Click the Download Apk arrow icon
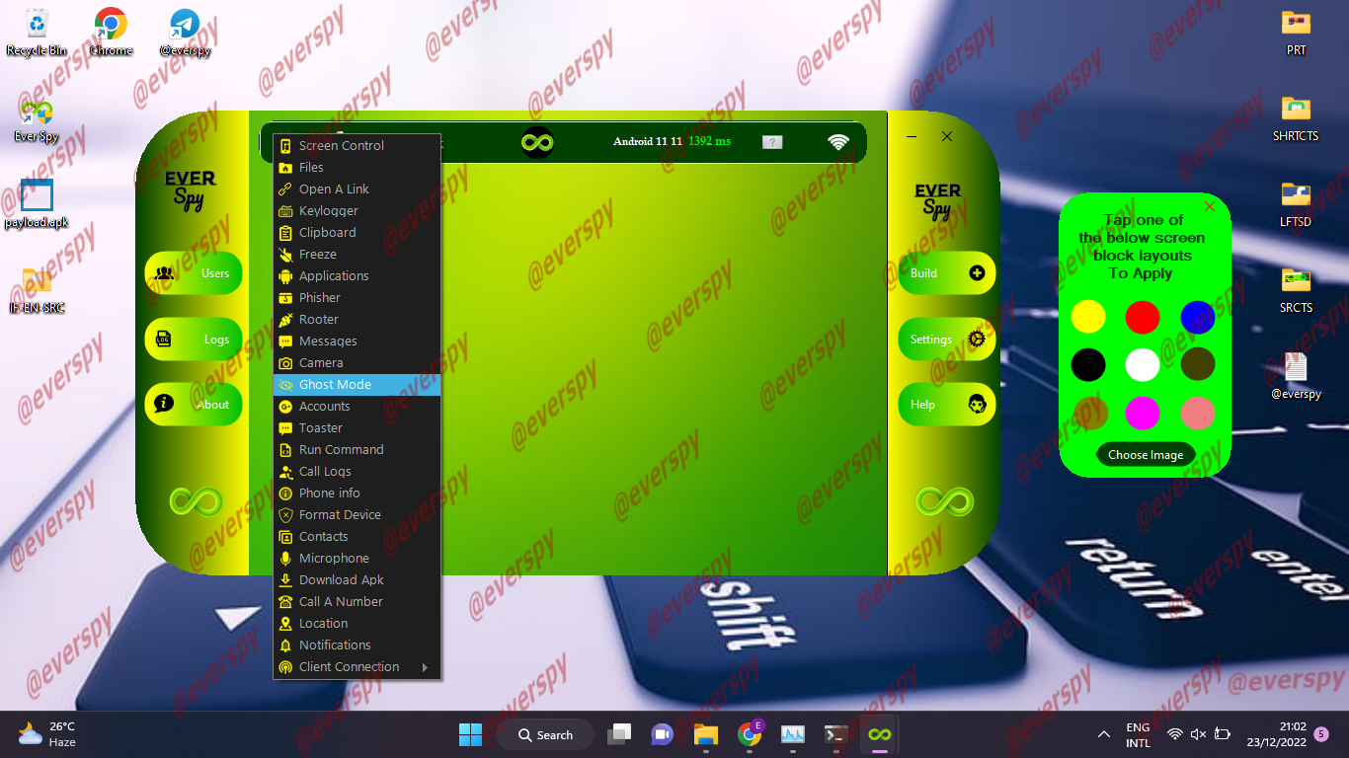Viewport: 1349px width, 758px height. click(x=285, y=579)
